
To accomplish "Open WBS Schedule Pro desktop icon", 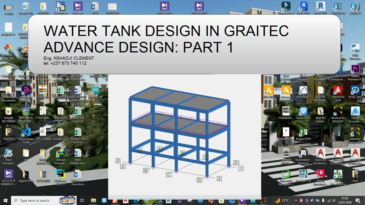I will coord(338,177).
